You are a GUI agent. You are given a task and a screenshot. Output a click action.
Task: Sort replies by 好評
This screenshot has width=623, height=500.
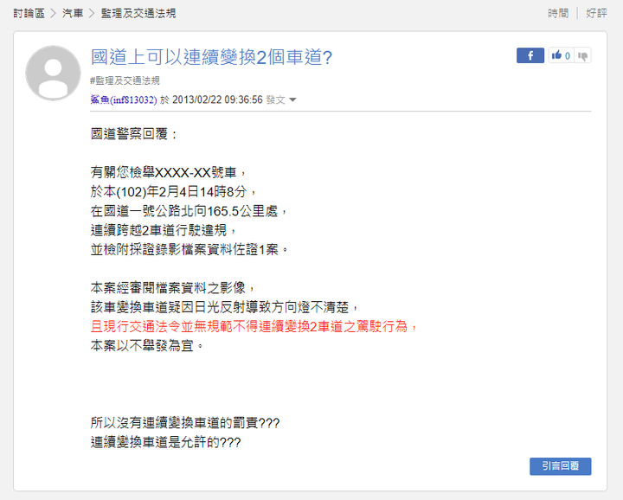[x=596, y=13]
